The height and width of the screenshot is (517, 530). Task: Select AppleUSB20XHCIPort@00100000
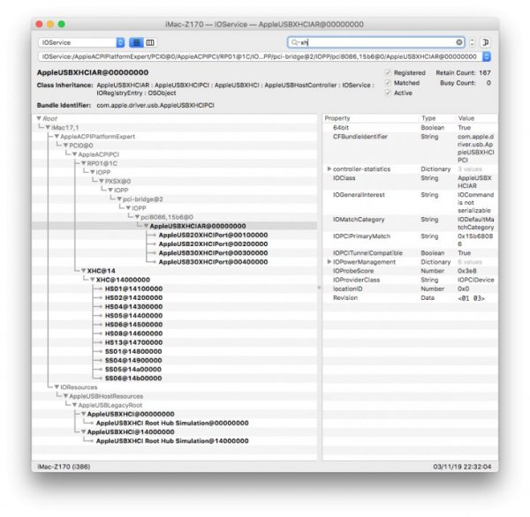(213, 235)
